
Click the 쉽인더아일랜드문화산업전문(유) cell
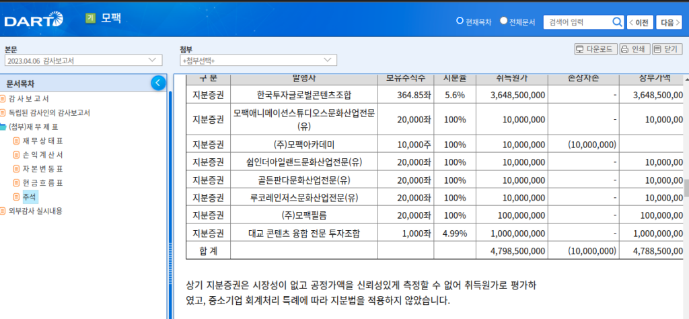[x=304, y=162]
